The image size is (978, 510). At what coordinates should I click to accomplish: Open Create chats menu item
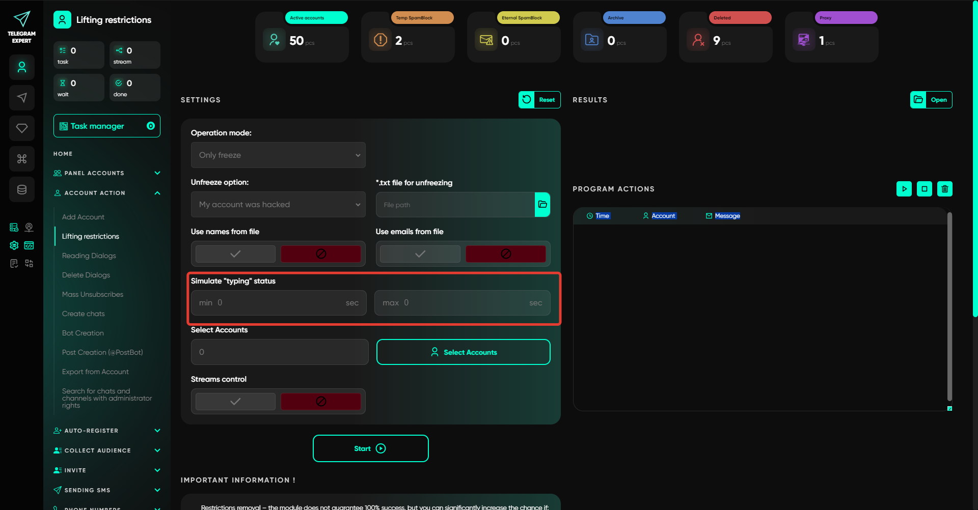point(84,314)
